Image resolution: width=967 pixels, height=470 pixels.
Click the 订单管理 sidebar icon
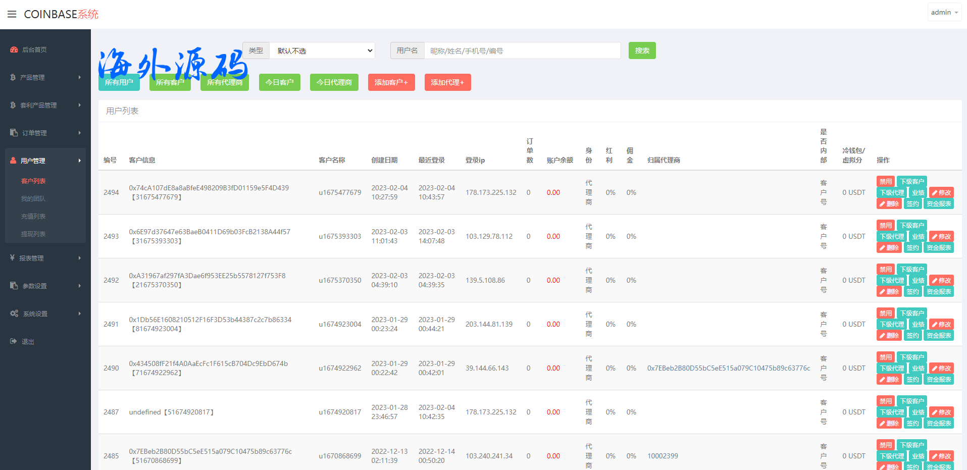[14, 133]
